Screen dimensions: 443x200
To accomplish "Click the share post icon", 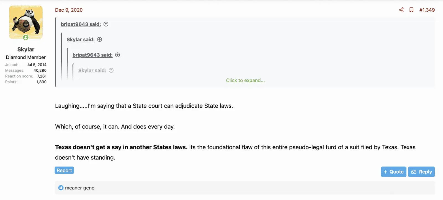I will point(401,10).
